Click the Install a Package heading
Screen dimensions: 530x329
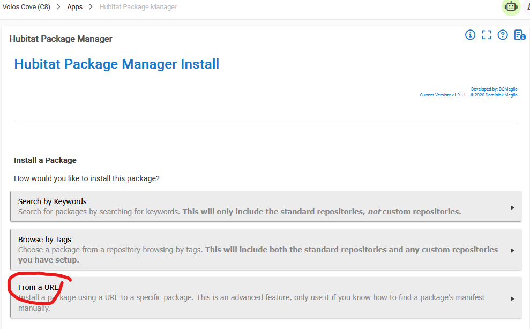tap(46, 160)
